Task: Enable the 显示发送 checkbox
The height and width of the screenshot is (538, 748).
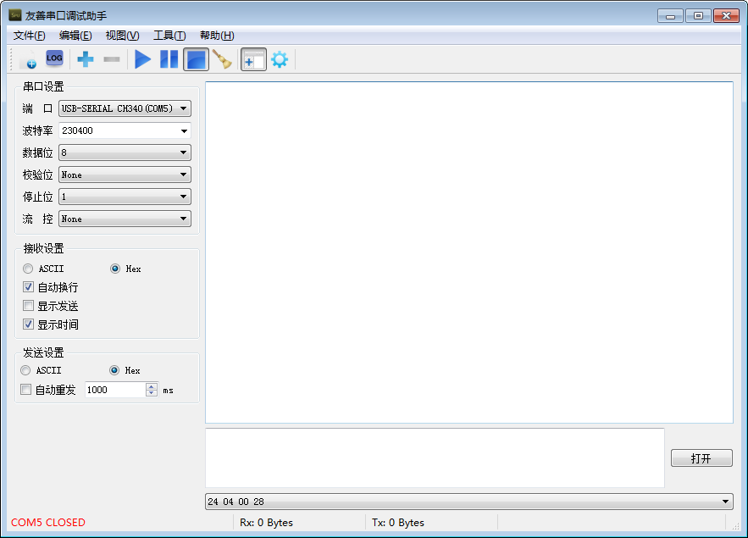Action: click(29, 306)
